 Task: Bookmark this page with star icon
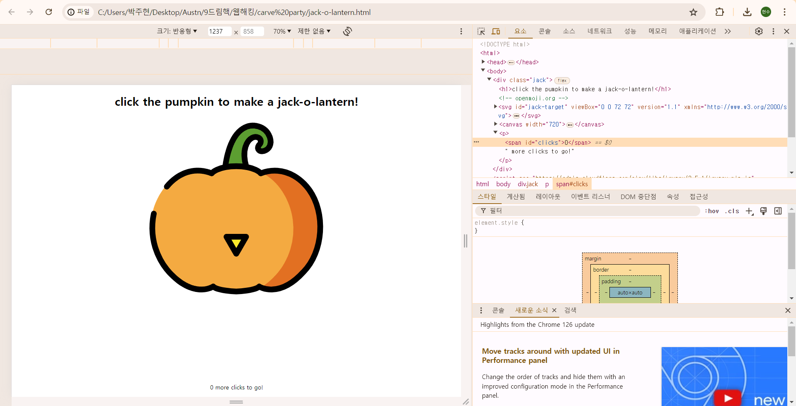coord(693,12)
